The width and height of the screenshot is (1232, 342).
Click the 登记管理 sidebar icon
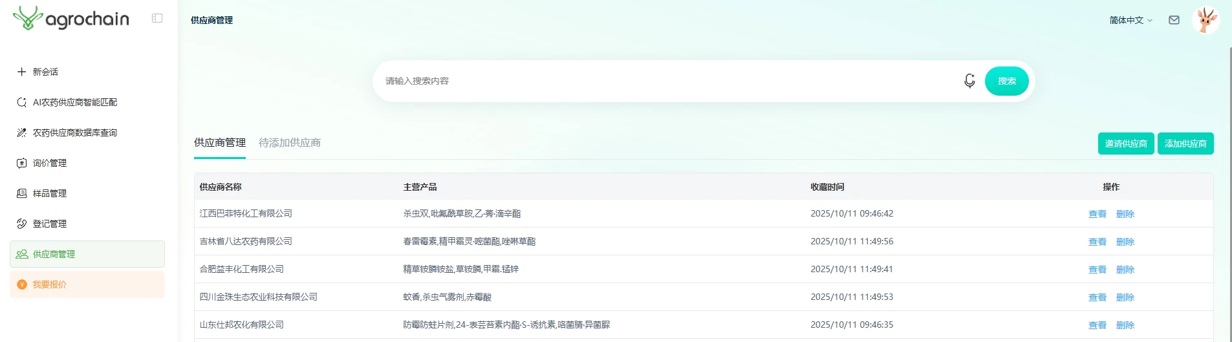[x=21, y=224]
